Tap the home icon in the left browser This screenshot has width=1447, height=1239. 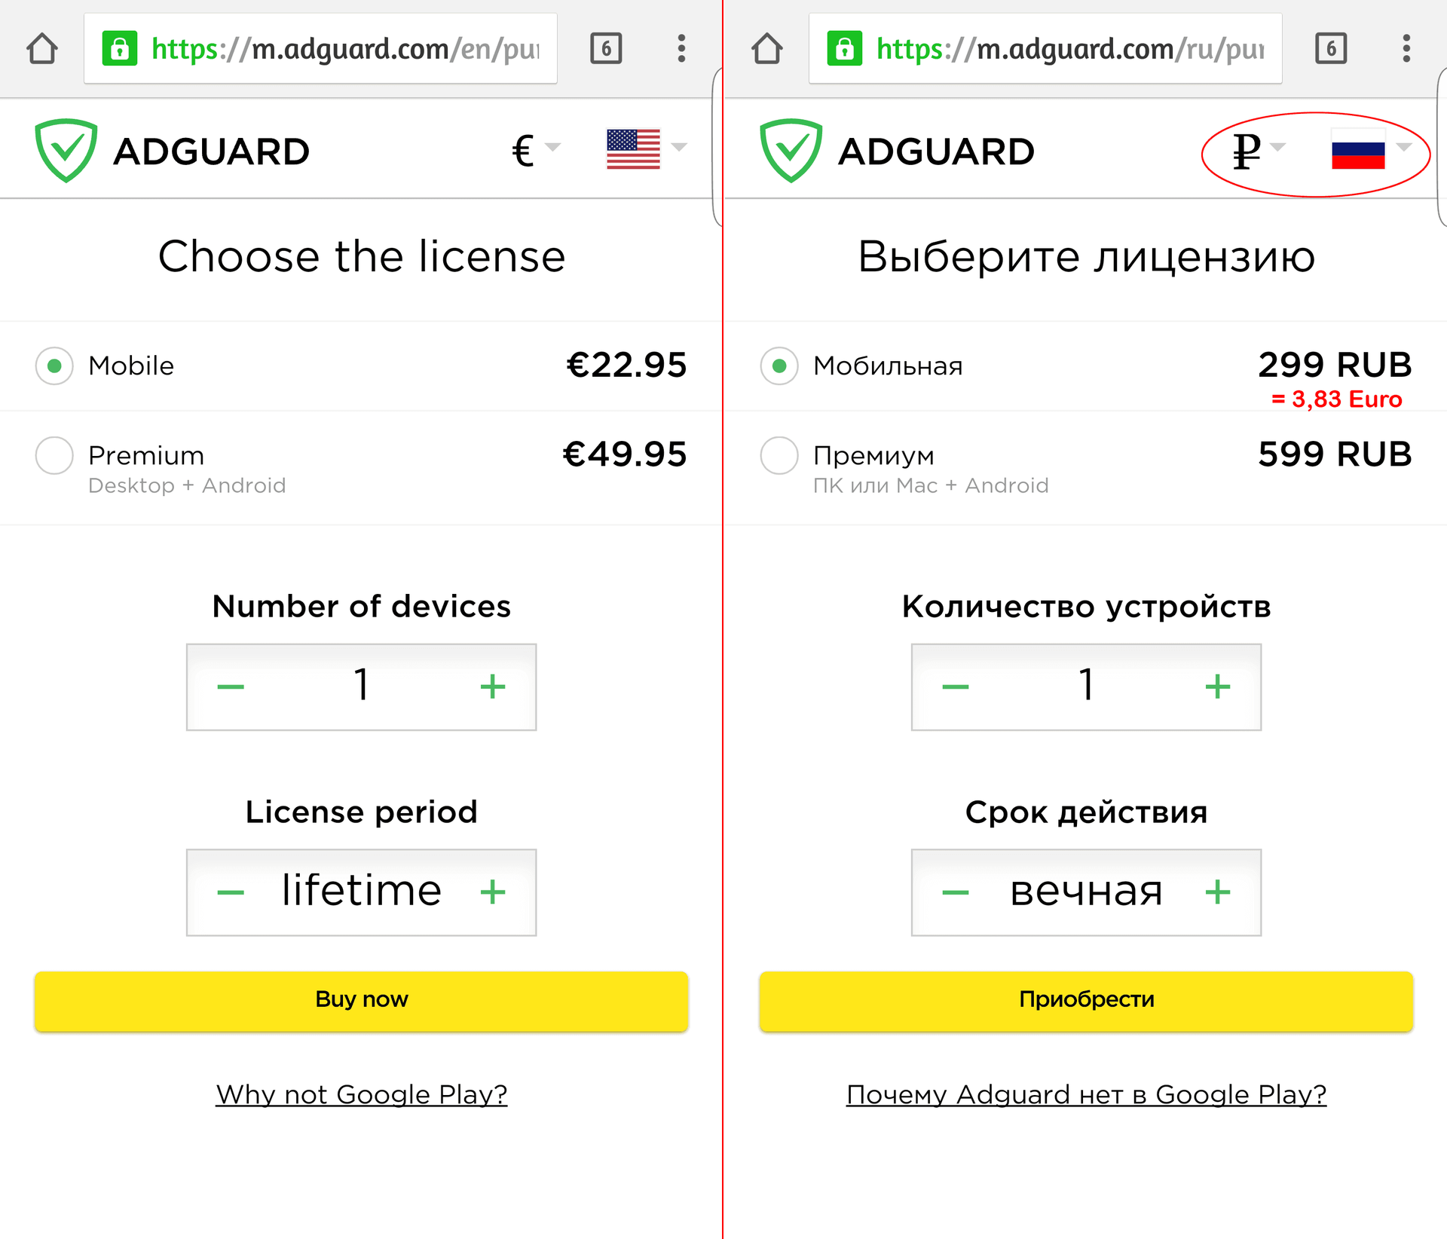[x=42, y=49]
